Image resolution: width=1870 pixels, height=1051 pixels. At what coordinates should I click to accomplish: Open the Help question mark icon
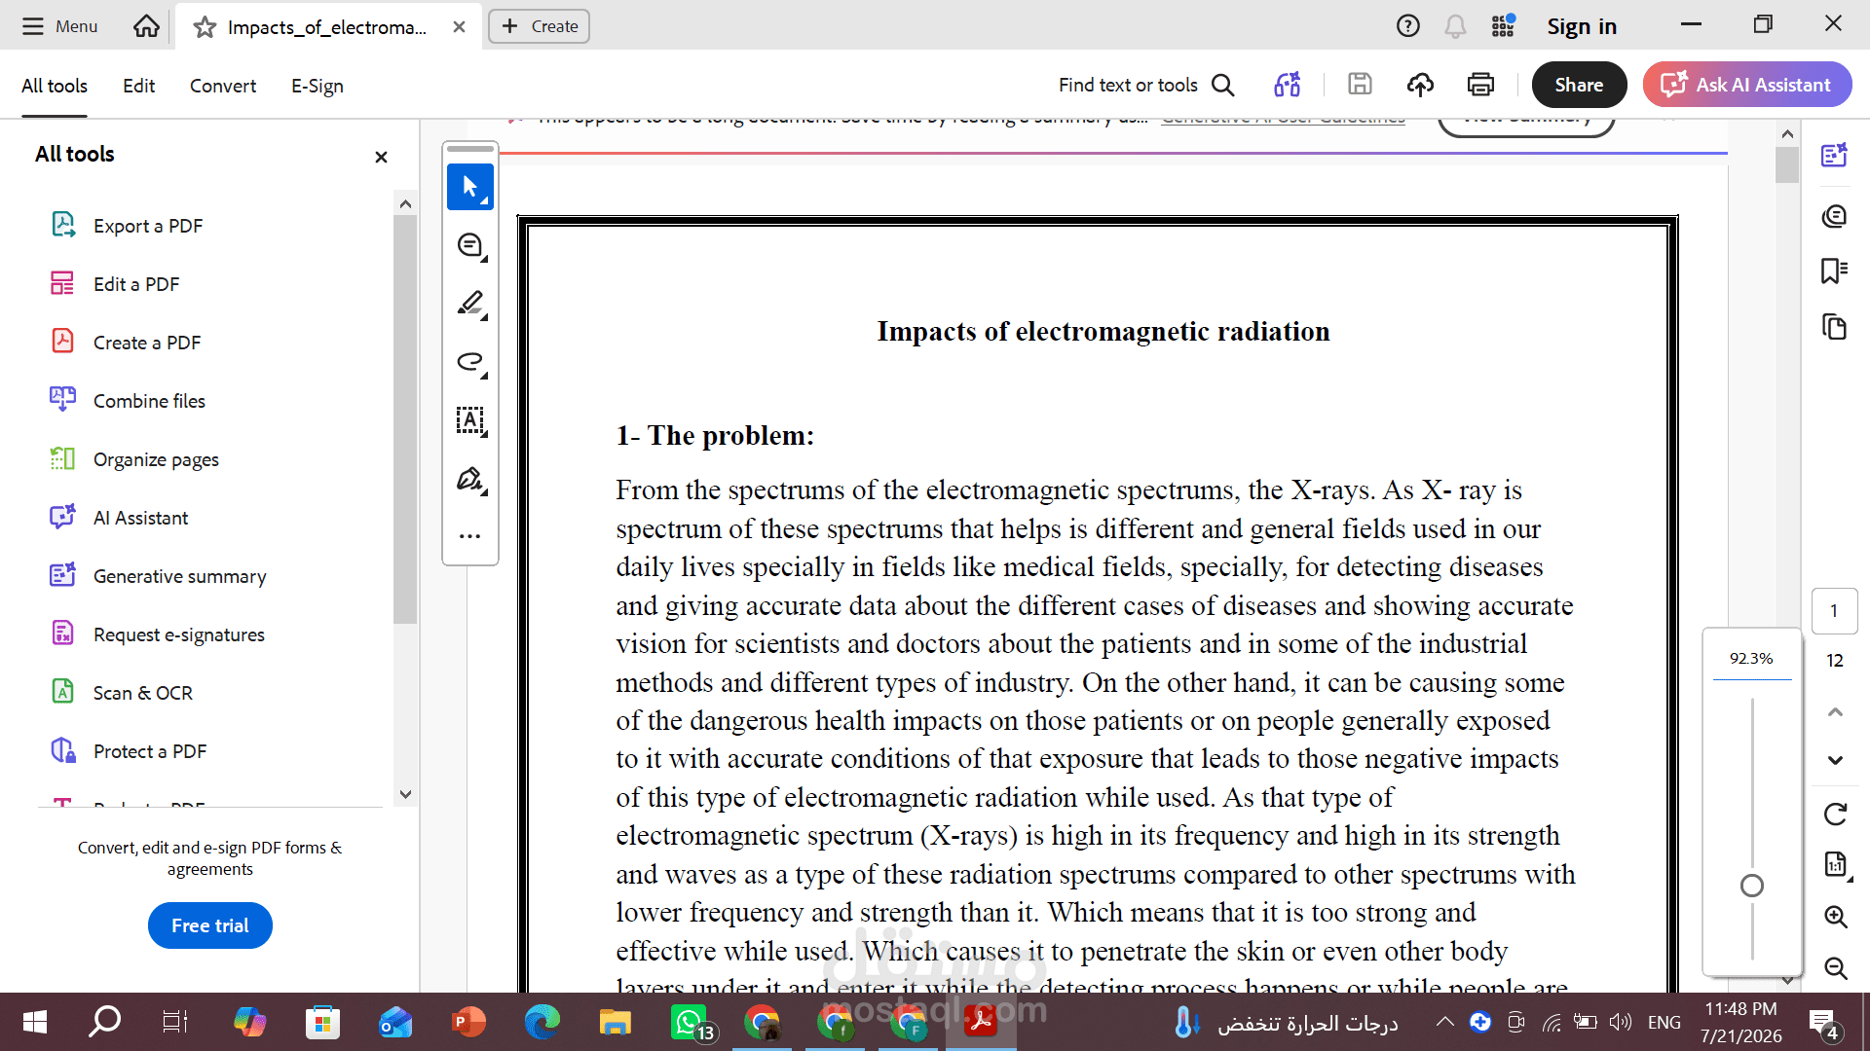1407,26
